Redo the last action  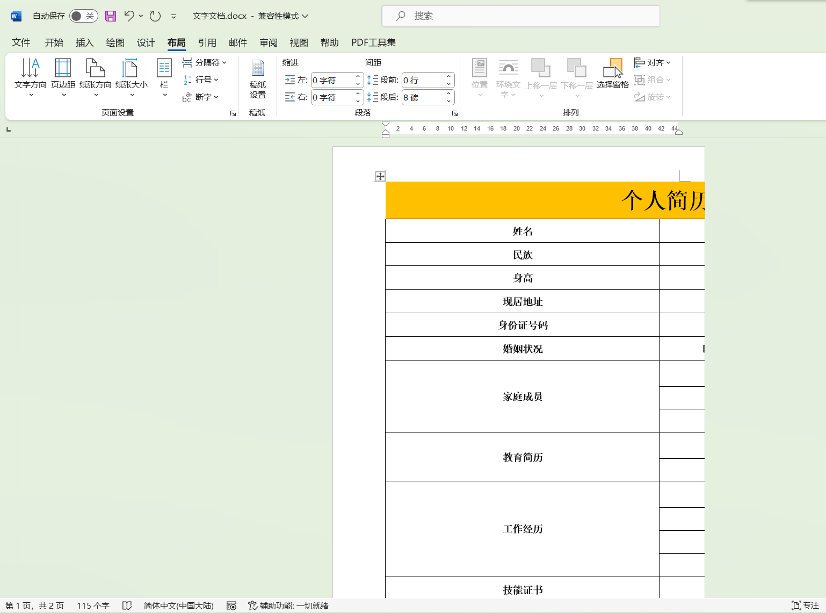155,16
